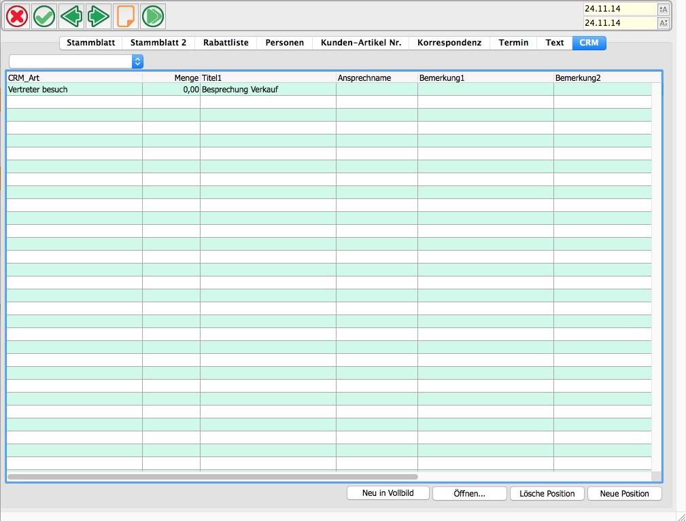Switch to the Korrespondenz tab

449,43
